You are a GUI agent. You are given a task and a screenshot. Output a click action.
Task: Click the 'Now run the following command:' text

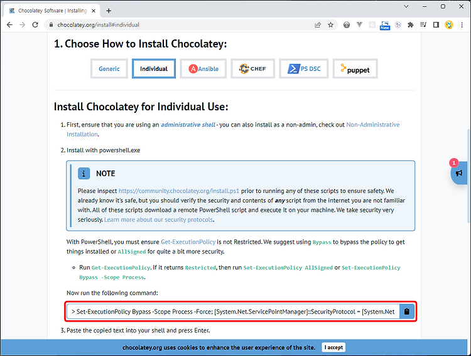(112, 293)
